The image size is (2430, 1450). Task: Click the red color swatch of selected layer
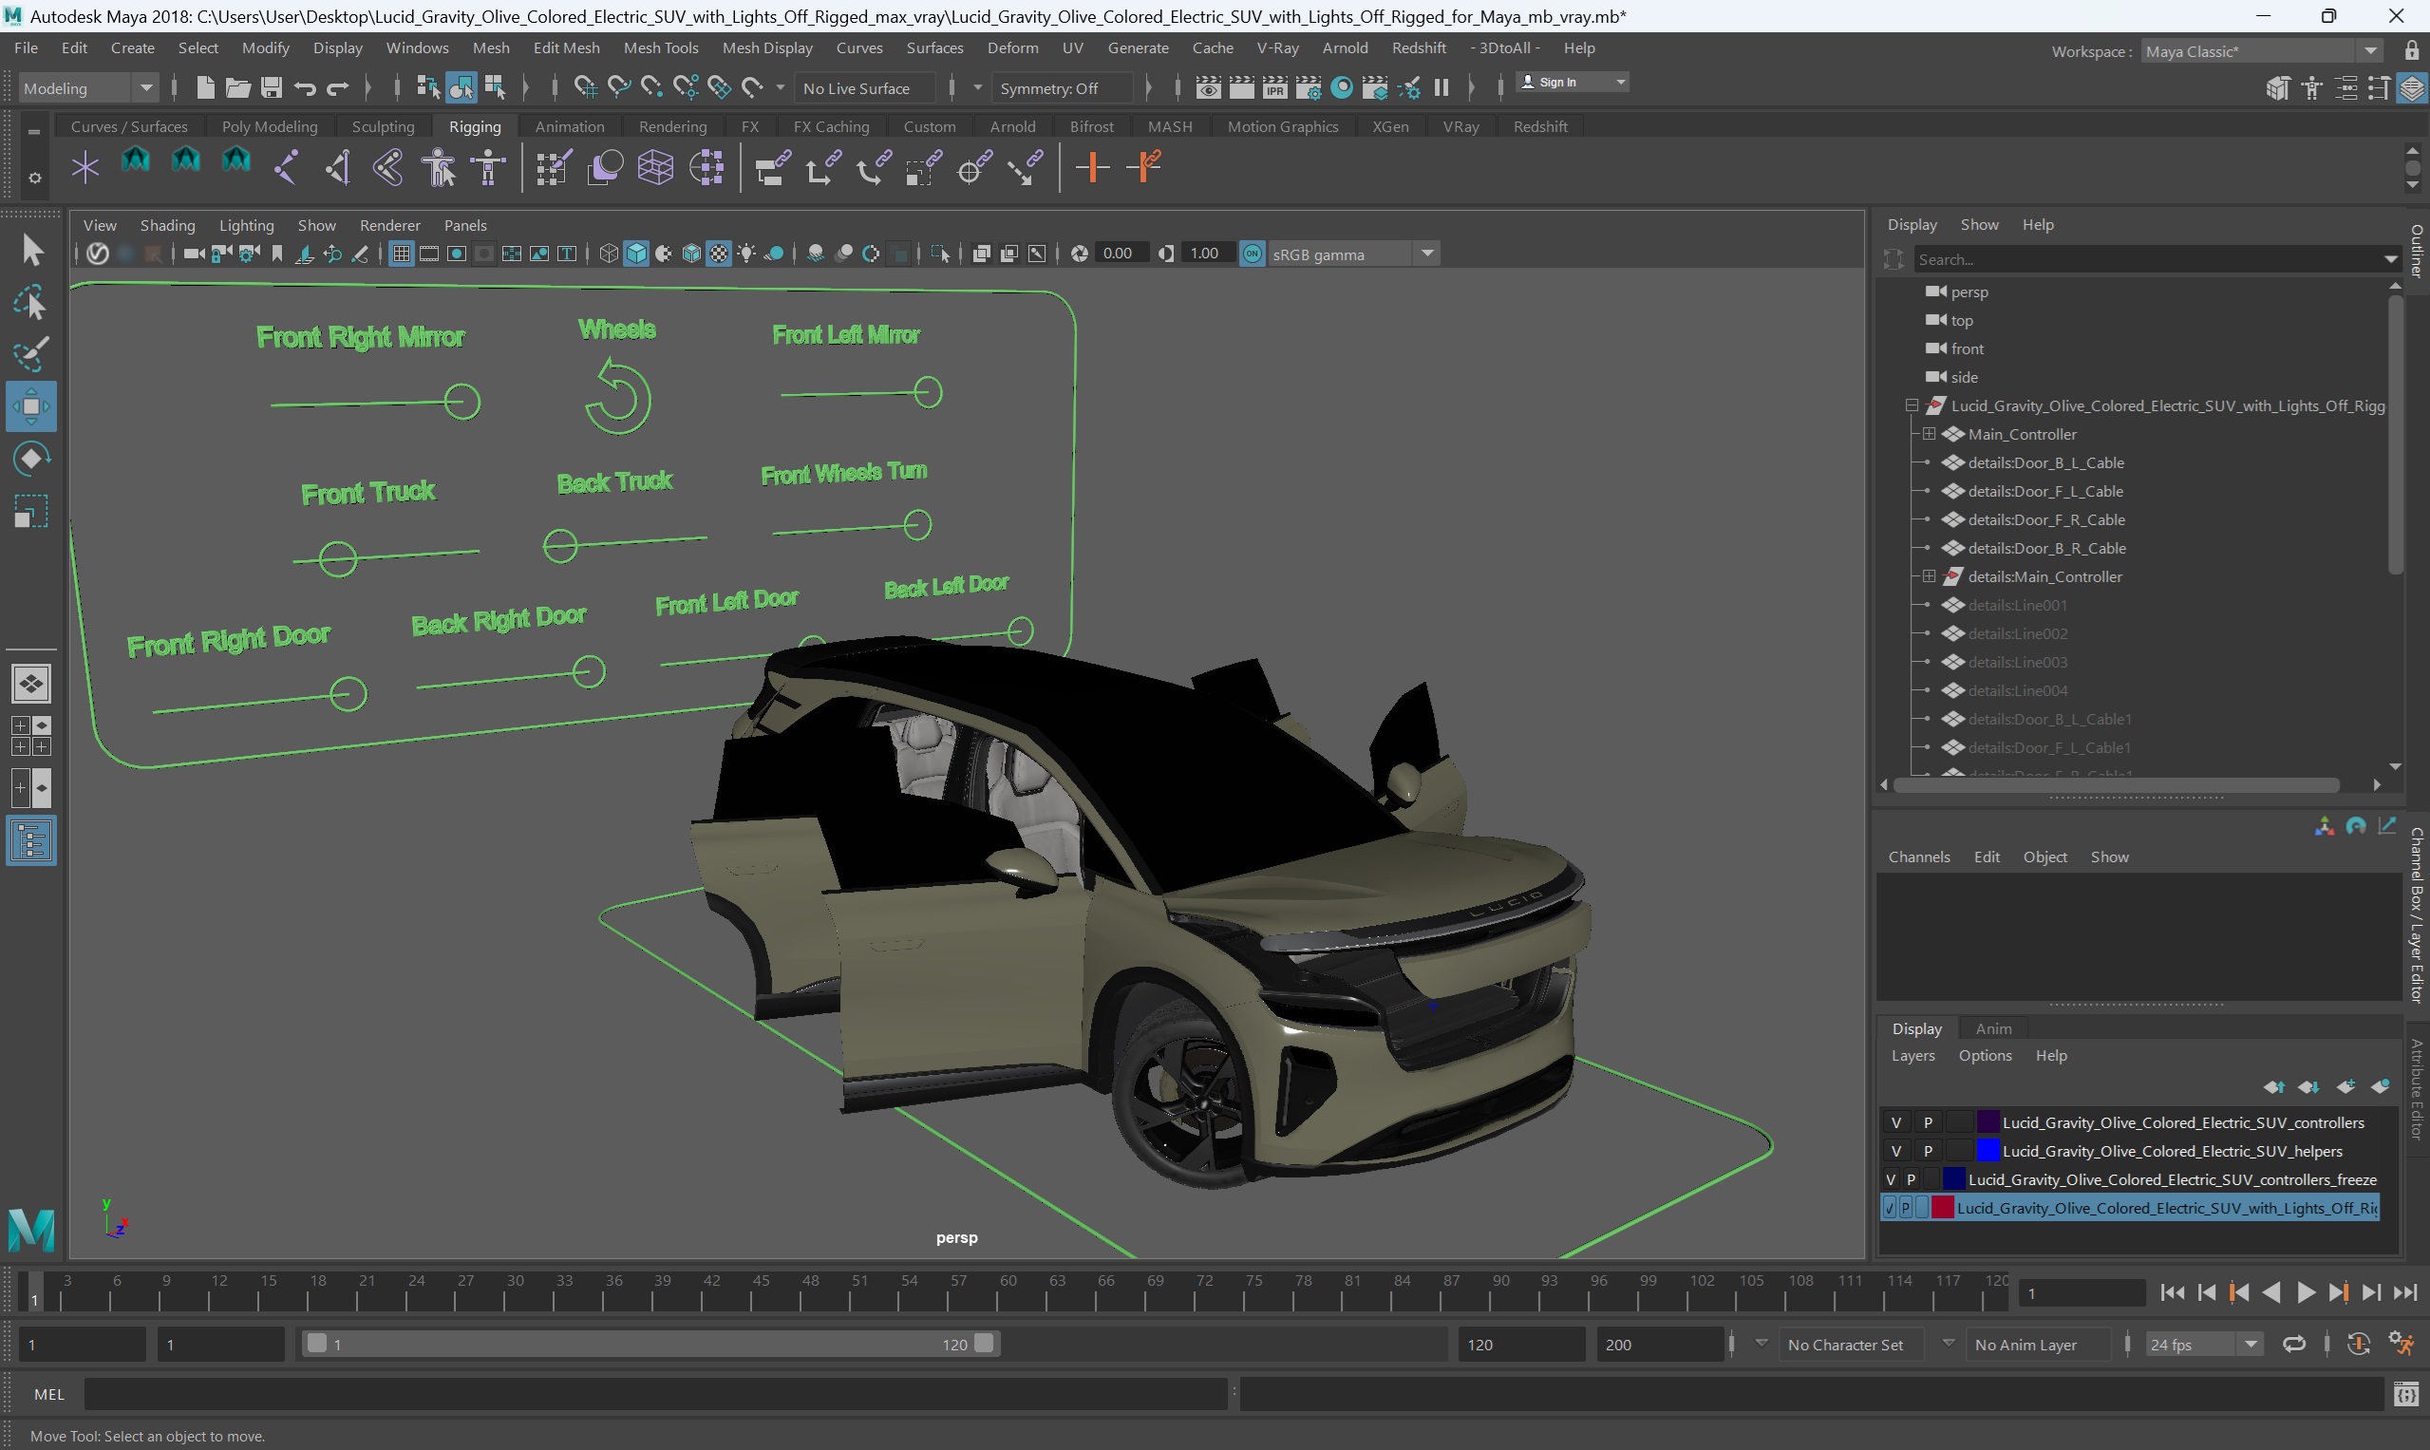tap(1943, 1208)
